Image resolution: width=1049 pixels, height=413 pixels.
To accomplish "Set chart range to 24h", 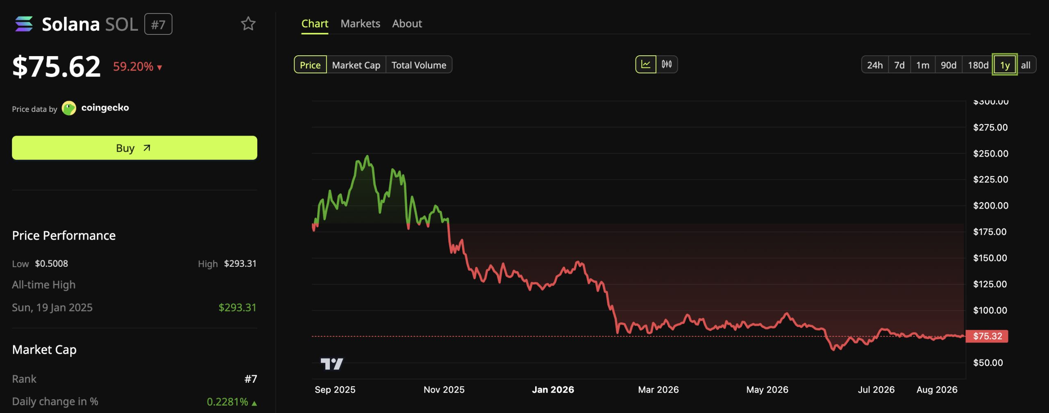I will coord(875,65).
